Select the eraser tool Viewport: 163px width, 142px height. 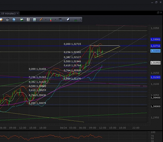pyautogui.click(x=68, y=20)
